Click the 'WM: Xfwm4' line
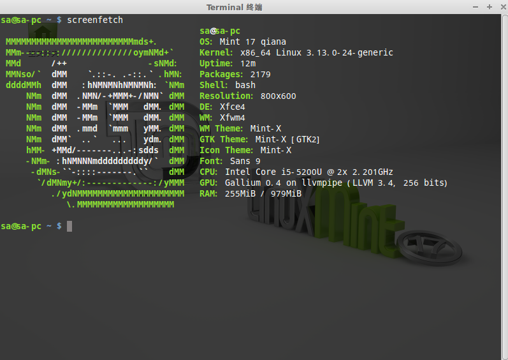The width and height of the screenshot is (508, 360). [x=222, y=117]
